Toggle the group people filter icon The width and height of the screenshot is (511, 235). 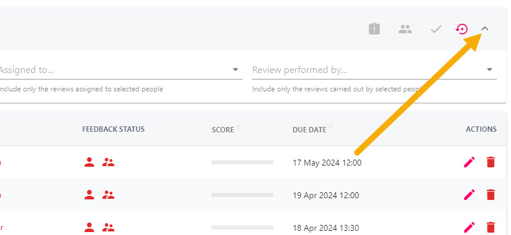tap(405, 29)
